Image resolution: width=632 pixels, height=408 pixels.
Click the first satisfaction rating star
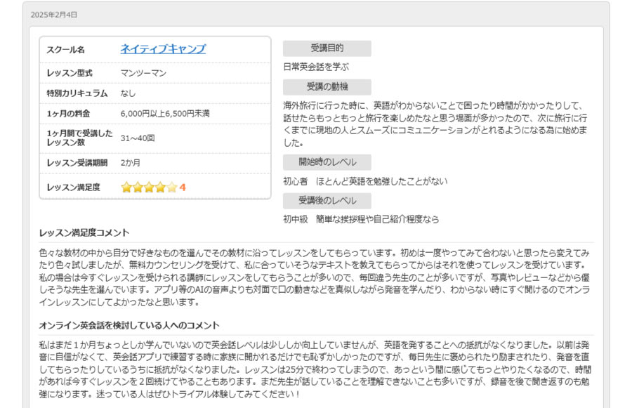(126, 187)
